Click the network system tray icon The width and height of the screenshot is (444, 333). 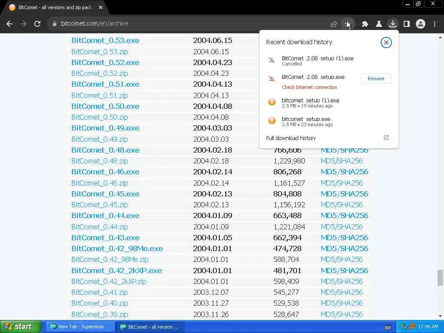pyautogui.click(x=404, y=327)
